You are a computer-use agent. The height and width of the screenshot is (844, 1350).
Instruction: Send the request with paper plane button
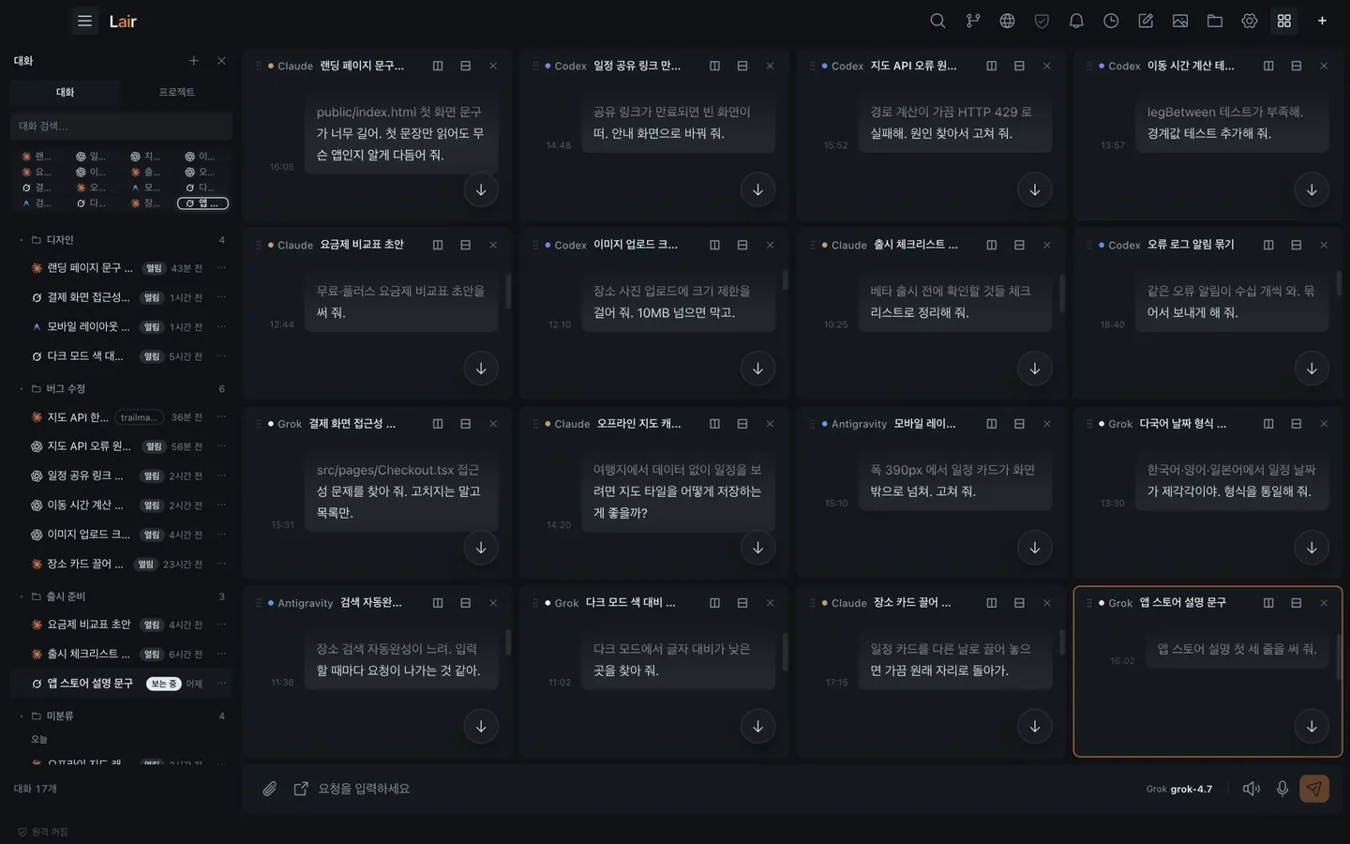tap(1314, 789)
